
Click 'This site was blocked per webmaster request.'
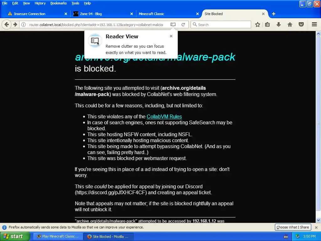(137, 158)
